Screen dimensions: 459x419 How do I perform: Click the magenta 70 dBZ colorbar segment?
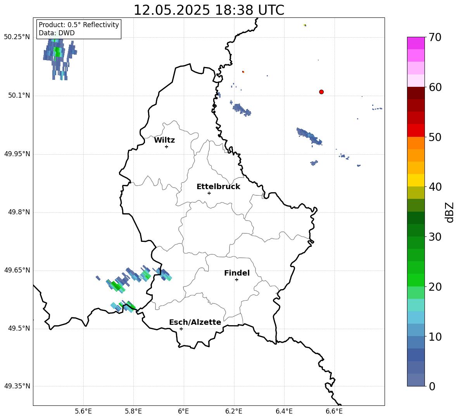[416, 43]
